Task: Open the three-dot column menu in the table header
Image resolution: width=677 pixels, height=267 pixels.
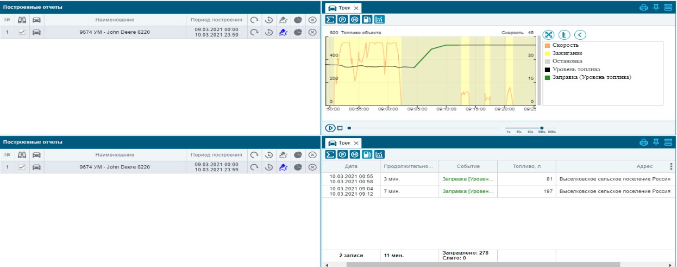Action: pyautogui.click(x=671, y=166)
